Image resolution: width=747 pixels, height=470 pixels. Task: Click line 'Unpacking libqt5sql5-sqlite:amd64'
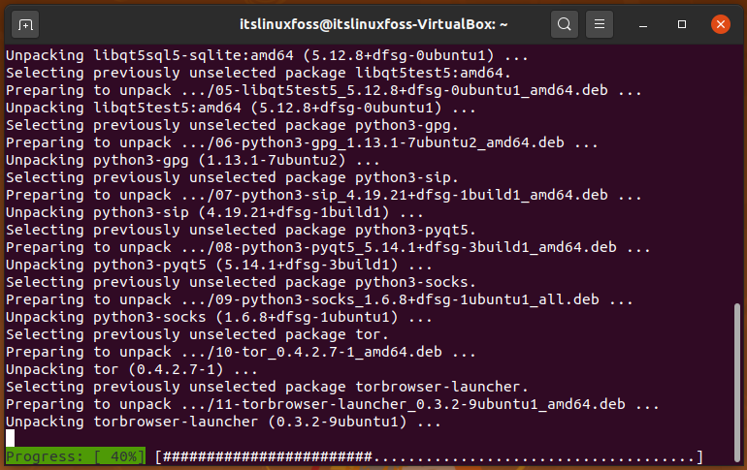(x=267, y=55)
